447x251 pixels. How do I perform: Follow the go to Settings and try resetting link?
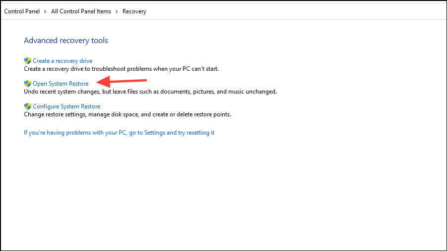pos(119,133)
